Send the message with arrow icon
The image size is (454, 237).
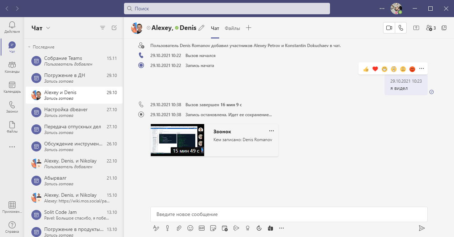coord(422,228)
